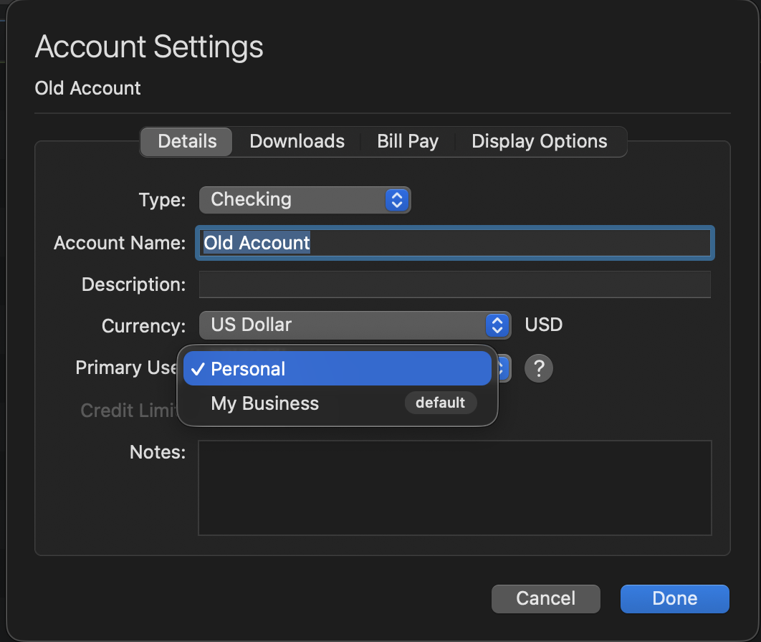Click the Currency selector's blue arrows icon
761x642 pixels.
click(x=497, y=325)
